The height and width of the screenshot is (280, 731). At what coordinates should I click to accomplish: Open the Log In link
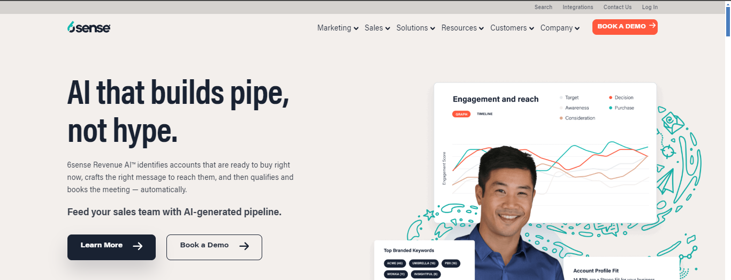650,7
